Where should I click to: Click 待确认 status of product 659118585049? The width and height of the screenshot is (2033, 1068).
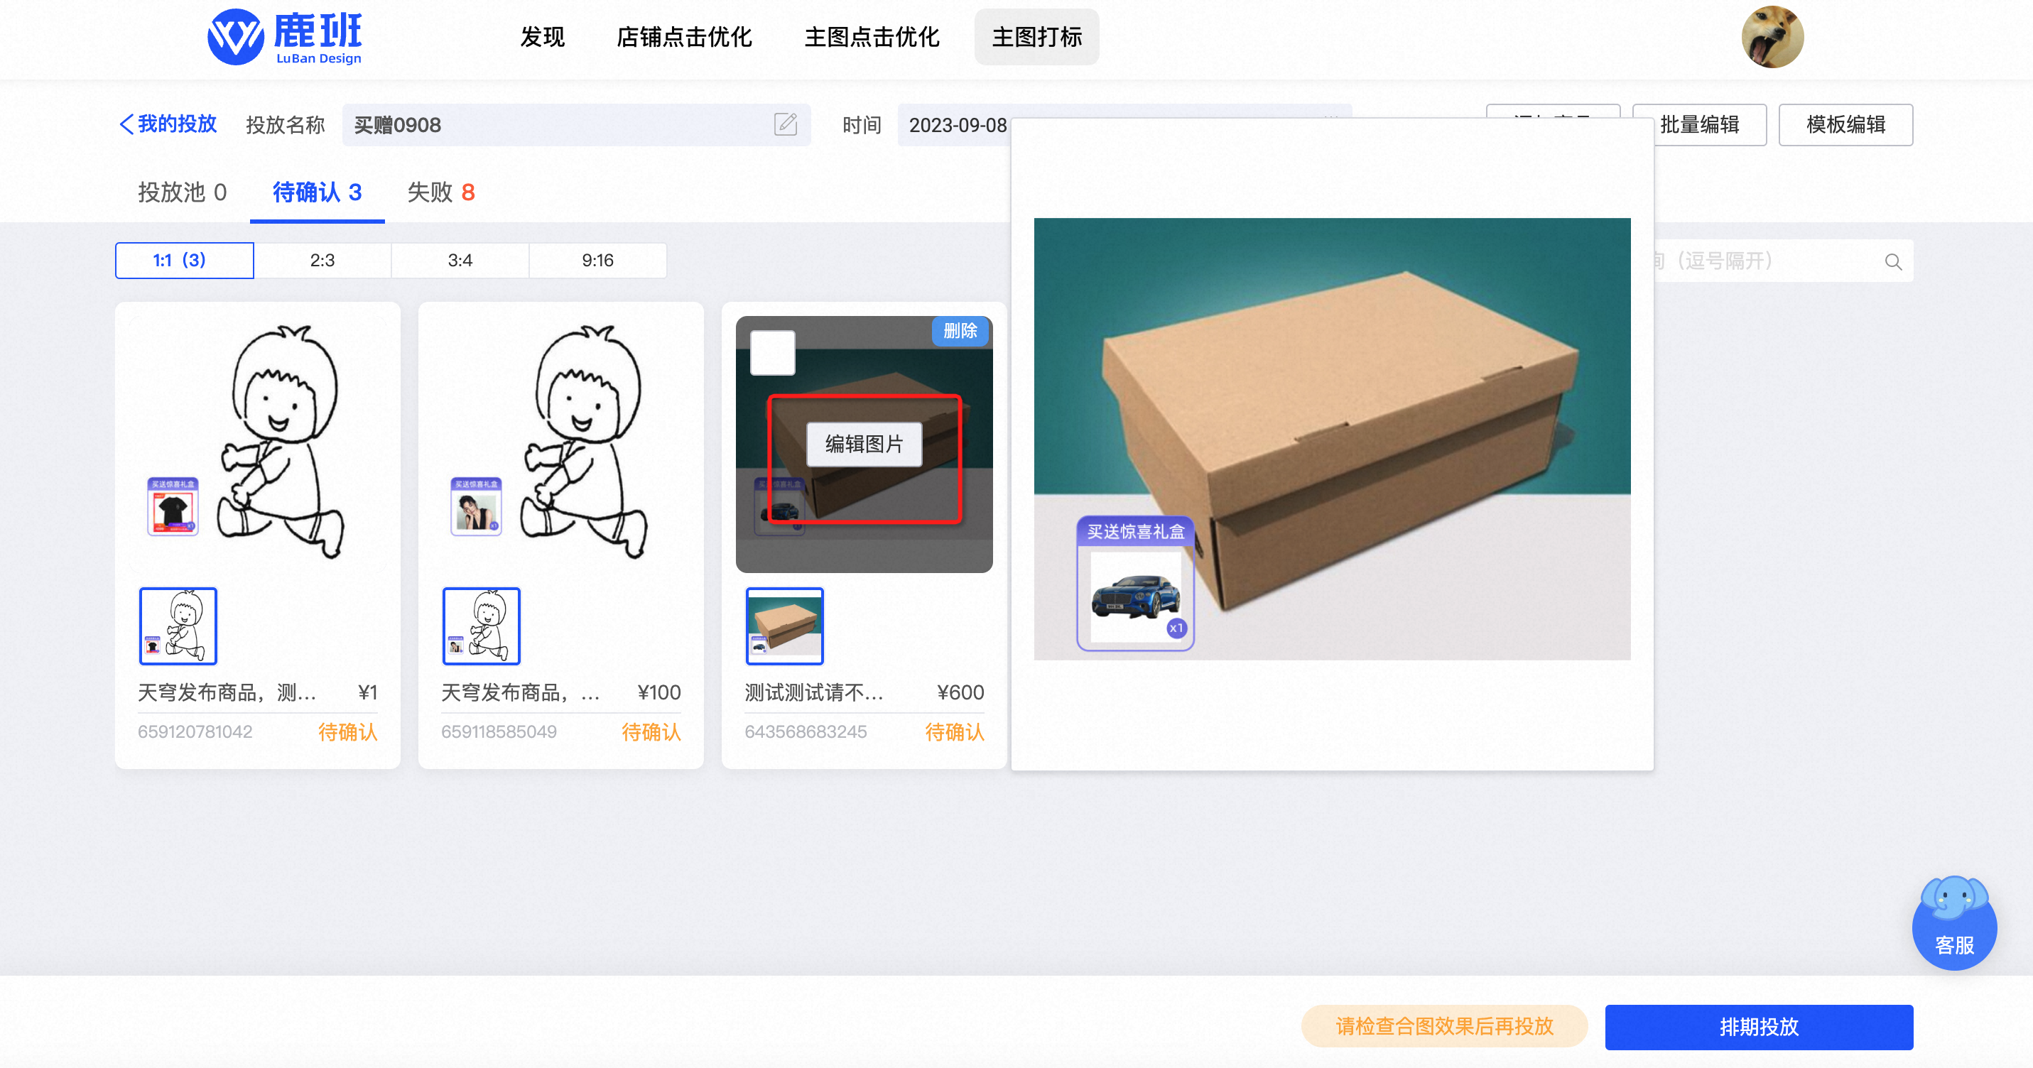pyautogui.click(x=651, y=732)
